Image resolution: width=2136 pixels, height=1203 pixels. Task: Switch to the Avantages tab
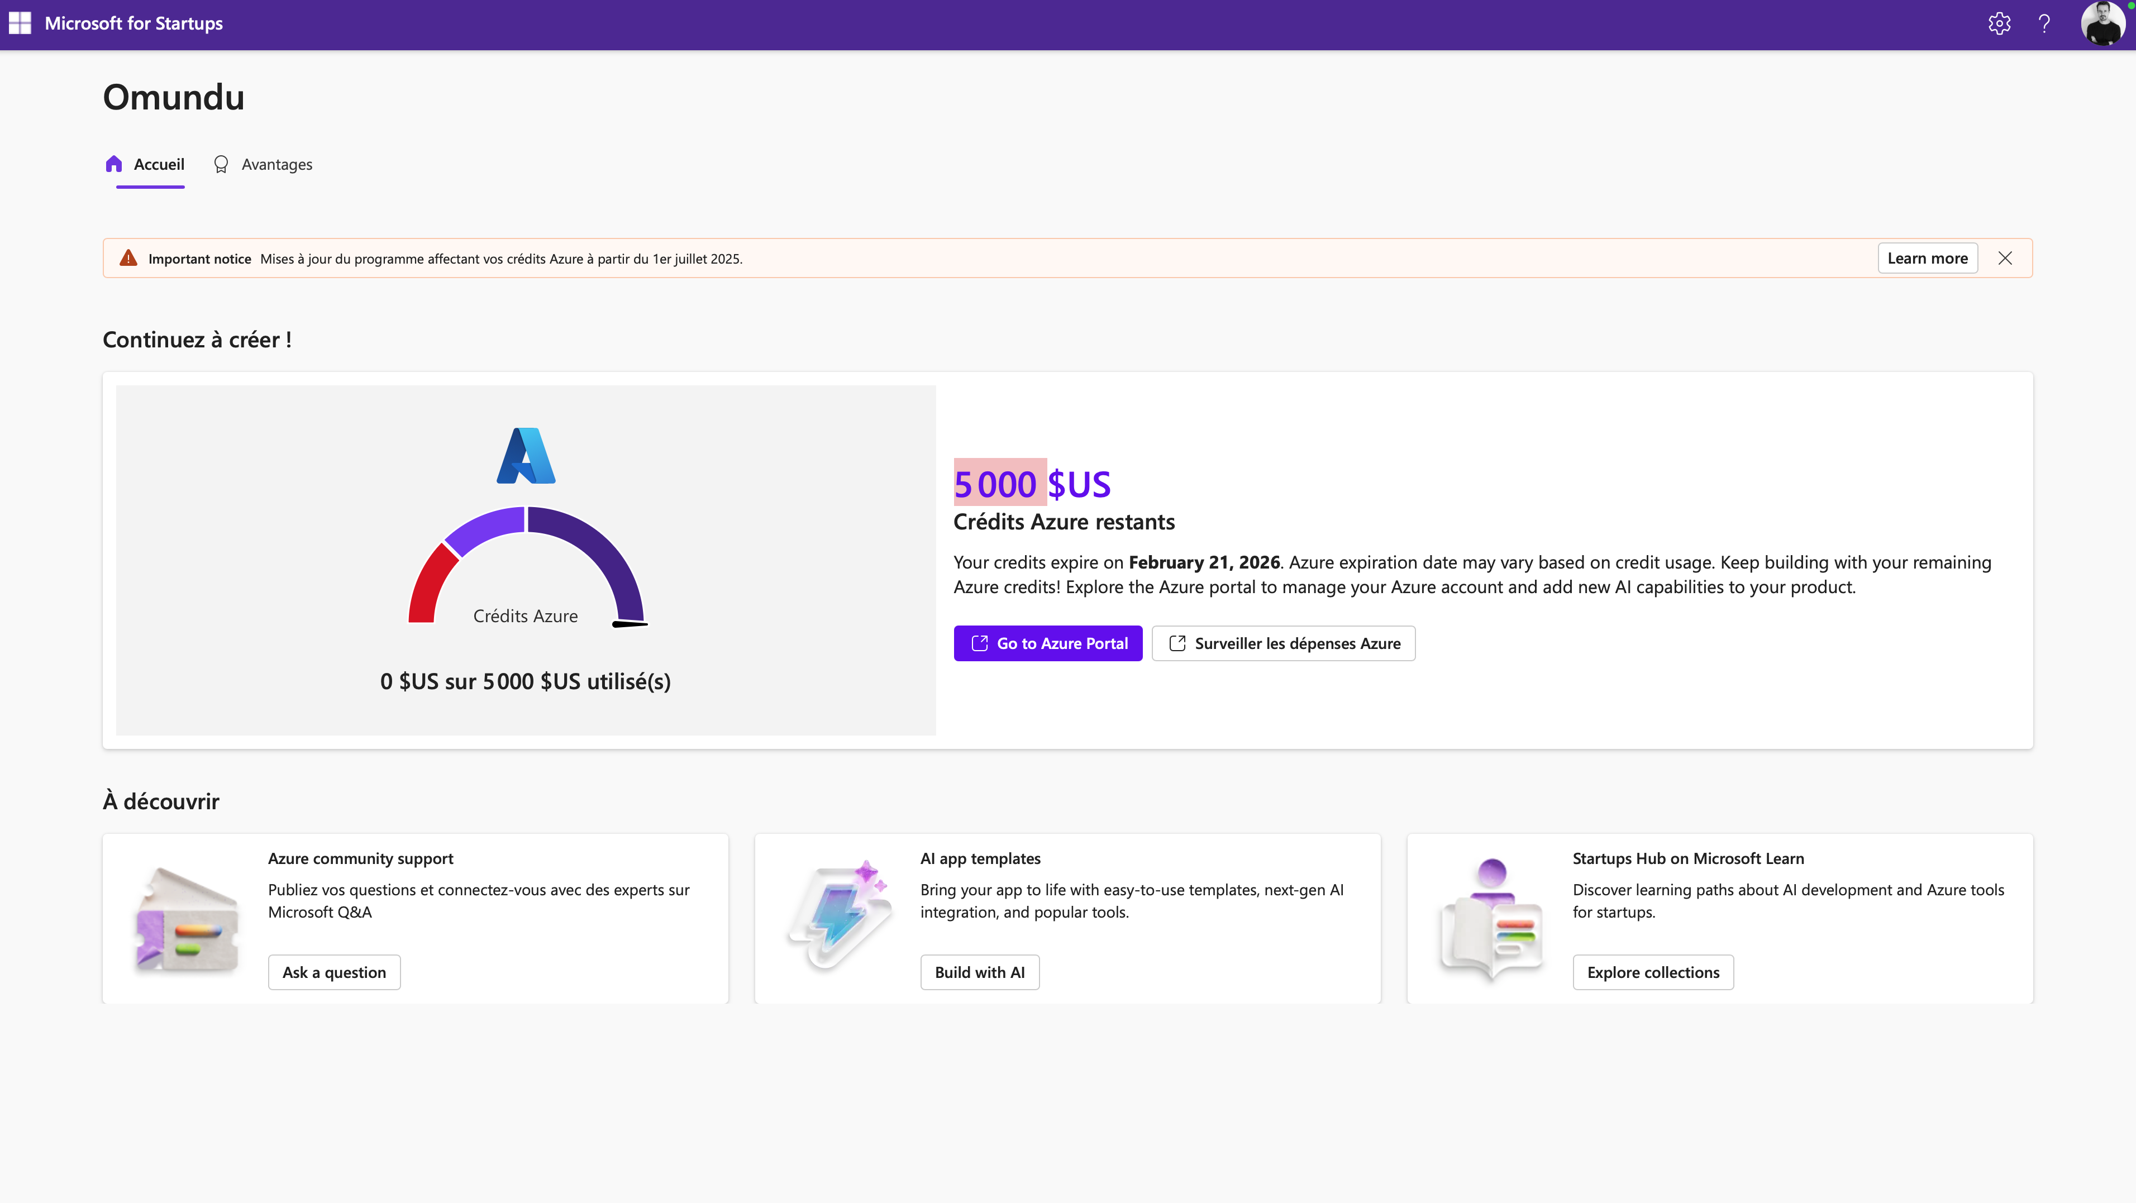point(263,165)
